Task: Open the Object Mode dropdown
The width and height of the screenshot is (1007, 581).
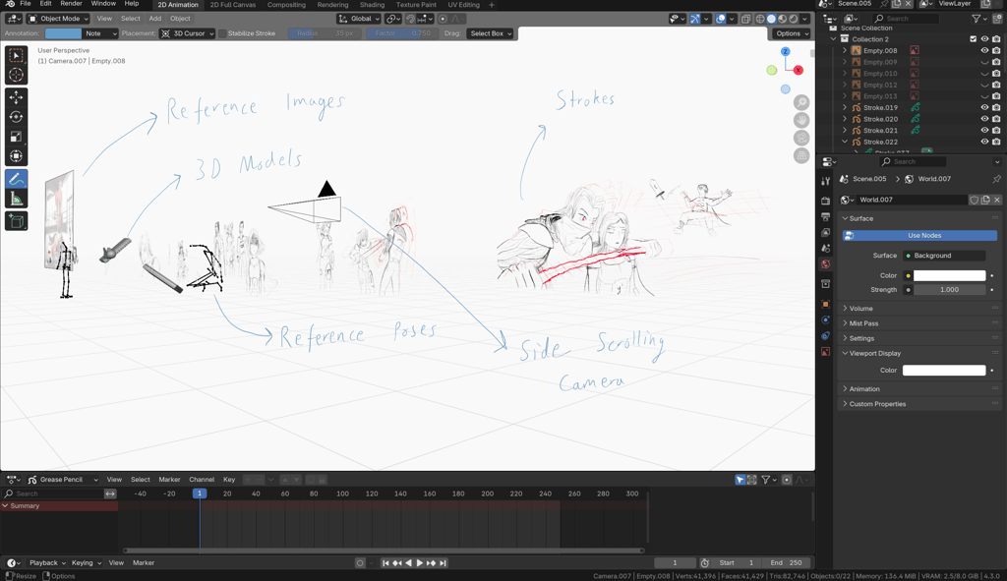Action: (58, 19)
